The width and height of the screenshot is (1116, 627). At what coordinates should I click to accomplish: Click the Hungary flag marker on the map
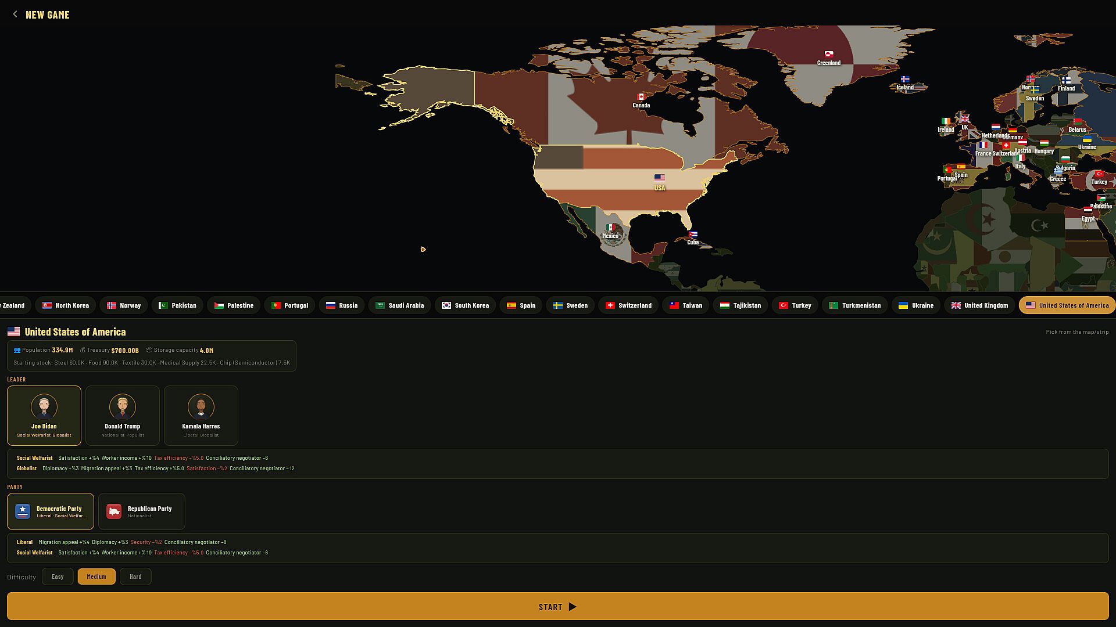(1044, 143)
